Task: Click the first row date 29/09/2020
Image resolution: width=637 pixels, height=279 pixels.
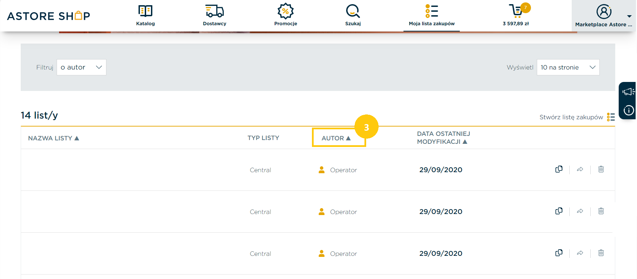Action: [x=441, y=170]
